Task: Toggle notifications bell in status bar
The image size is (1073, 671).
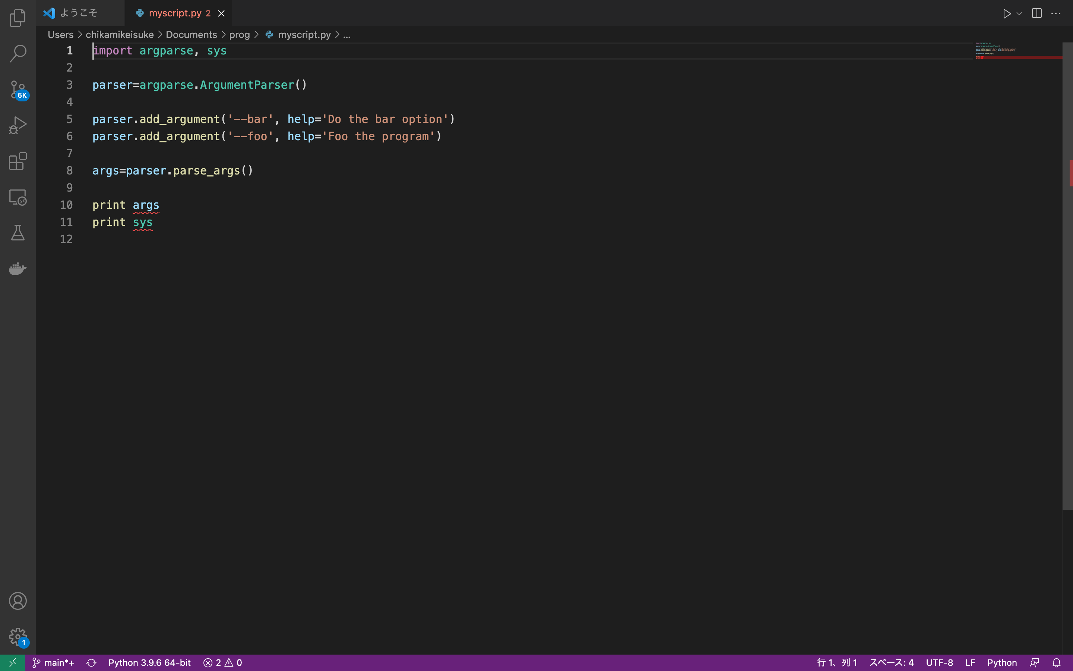Action: pyautogui.click(x=1057, y=662)
